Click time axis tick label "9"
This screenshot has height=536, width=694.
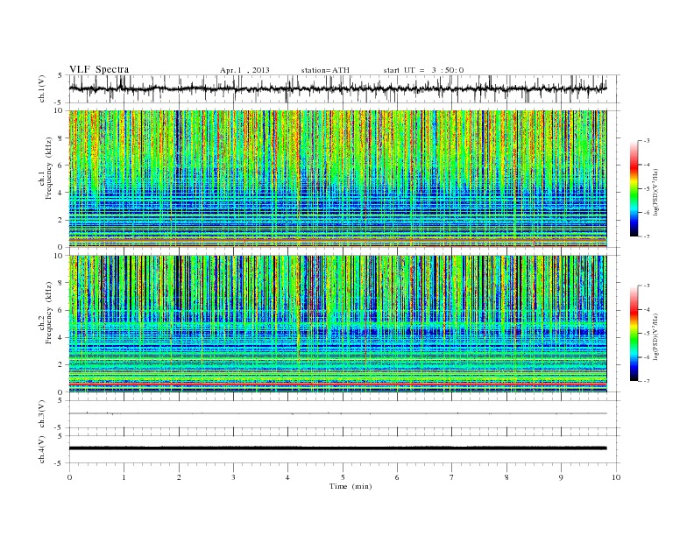pyautogui.click(x=561, y=477)
